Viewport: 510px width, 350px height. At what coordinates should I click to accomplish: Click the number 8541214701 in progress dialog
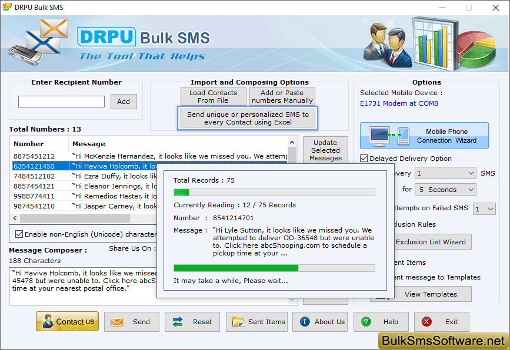click(233, 218)
